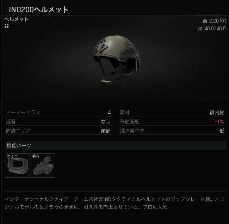The width and height of the screenshot is (229, 224).
Task: Click the 頭部 protection area value
Action: click(106, 131)
